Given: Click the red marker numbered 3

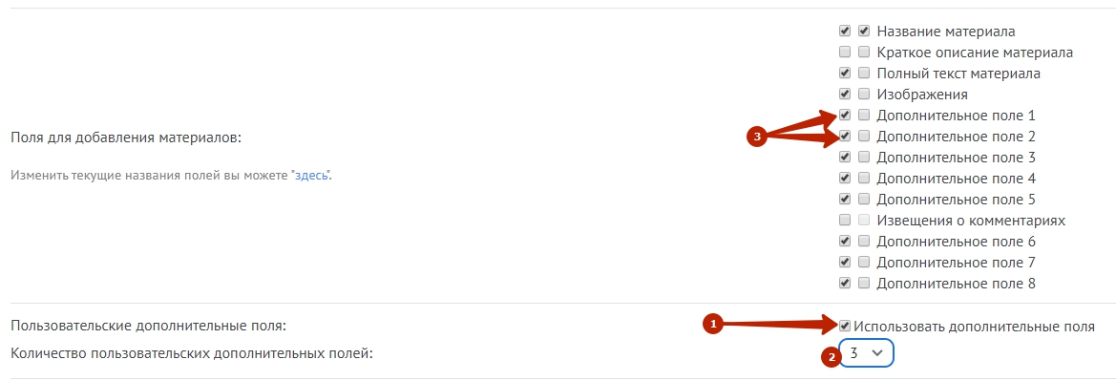Looking at the screenshot, I should 757,137.
